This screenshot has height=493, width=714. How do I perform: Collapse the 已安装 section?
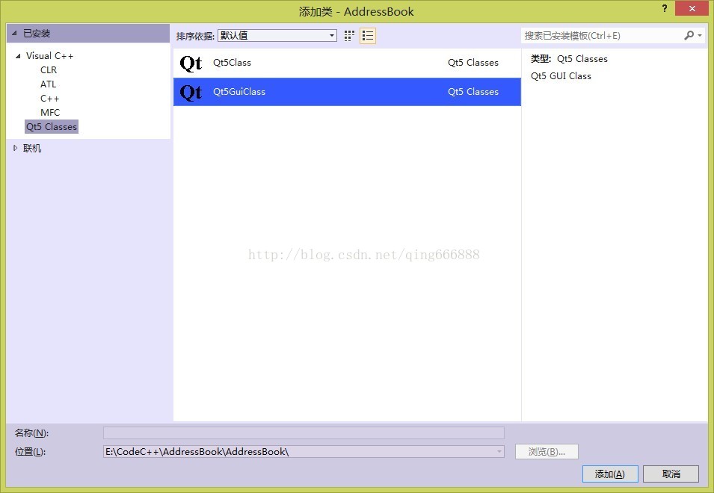14,33
